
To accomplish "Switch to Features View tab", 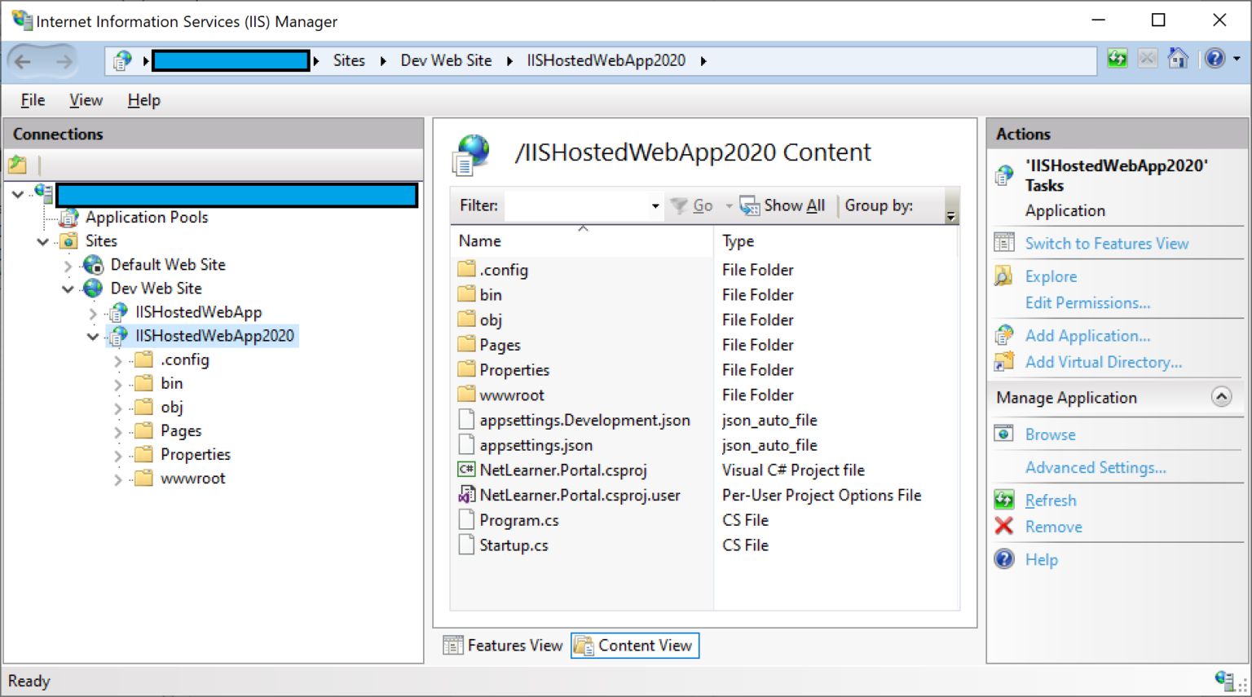I will coord(503,646).
